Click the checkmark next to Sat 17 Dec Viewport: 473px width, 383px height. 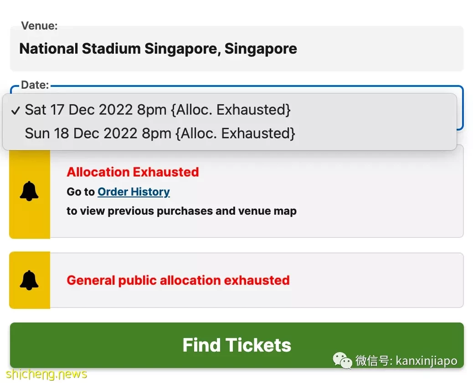tap(15, 111)
